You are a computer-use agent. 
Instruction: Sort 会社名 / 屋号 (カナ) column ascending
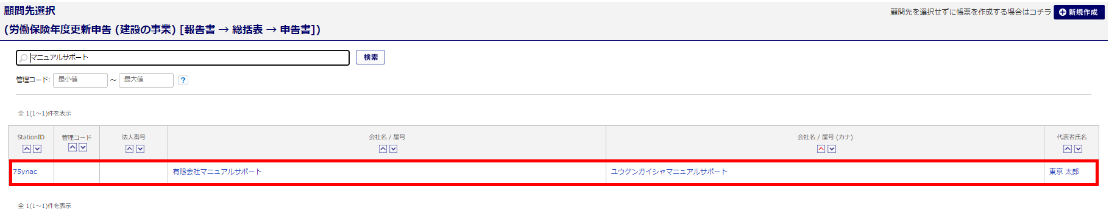821,149
